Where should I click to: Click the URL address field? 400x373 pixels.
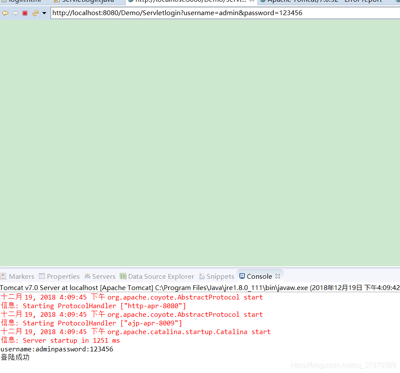coord(225,13)
